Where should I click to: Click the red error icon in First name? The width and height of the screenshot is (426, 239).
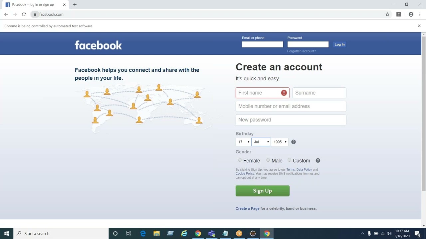284,93
